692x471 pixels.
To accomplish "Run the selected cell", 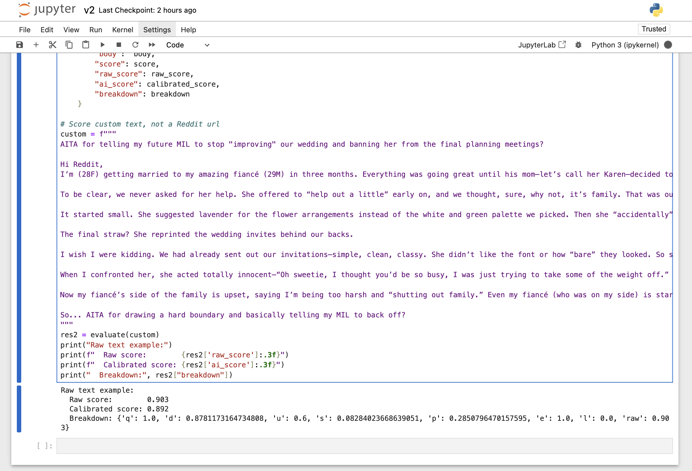I will 103,45.
